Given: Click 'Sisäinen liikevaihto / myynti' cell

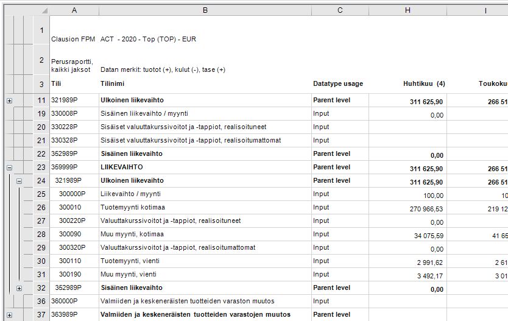Looking at the screenshot, I should tap(205, 114).
